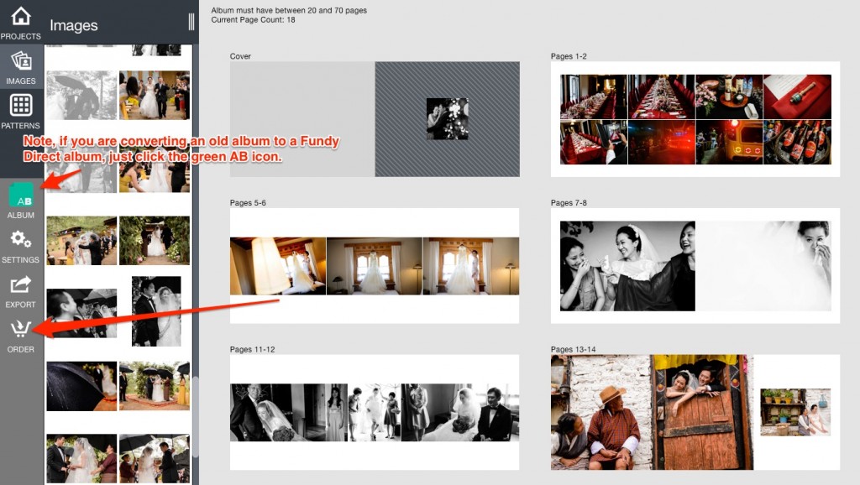Open the Projects home icon

(21, 22)
